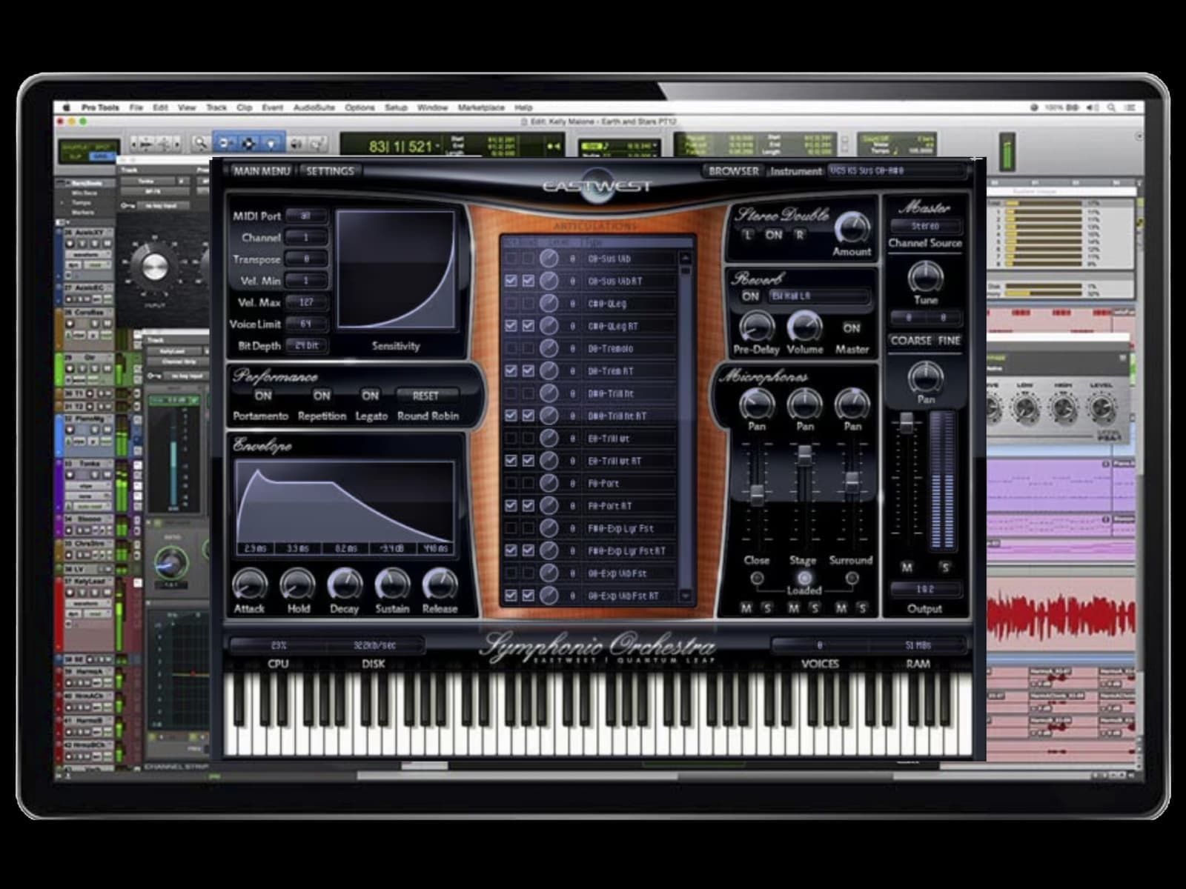Image resolution: width=1186 pixels, height=889 pixels.
Task: Open the Output 1&2 selector
Action: (925, 590)
